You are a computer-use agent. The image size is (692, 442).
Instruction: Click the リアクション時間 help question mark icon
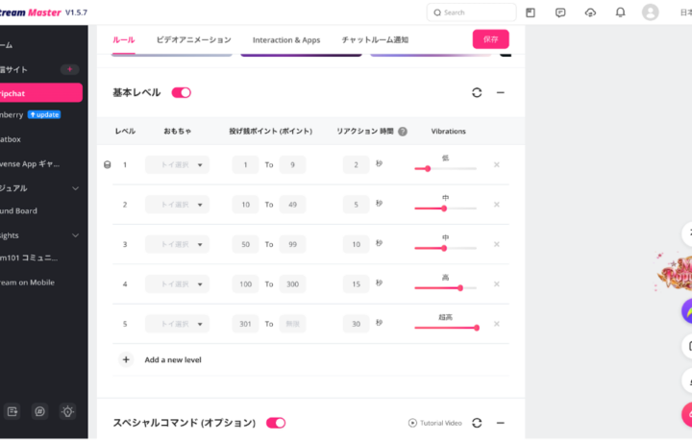point(403,132)
